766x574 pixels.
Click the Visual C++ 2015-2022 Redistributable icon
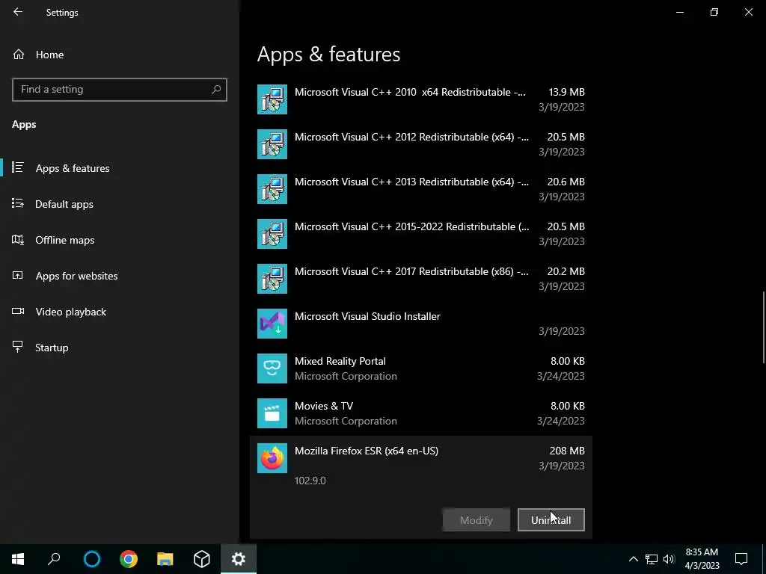coord(272,234)
